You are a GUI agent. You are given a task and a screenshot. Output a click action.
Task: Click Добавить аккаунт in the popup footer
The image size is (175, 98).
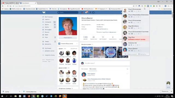click(131, 54)
